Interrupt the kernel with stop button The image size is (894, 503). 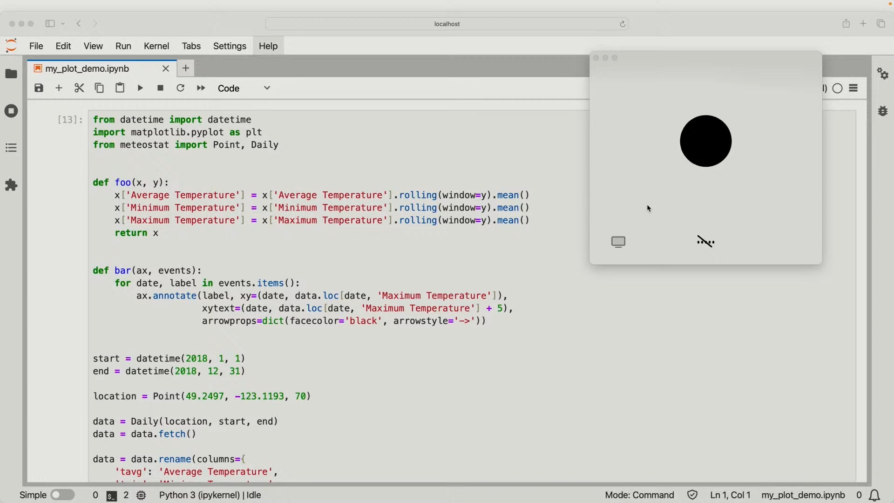click(x=161, y=88)
